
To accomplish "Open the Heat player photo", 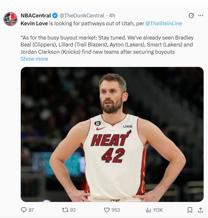I will pos(112,134).
